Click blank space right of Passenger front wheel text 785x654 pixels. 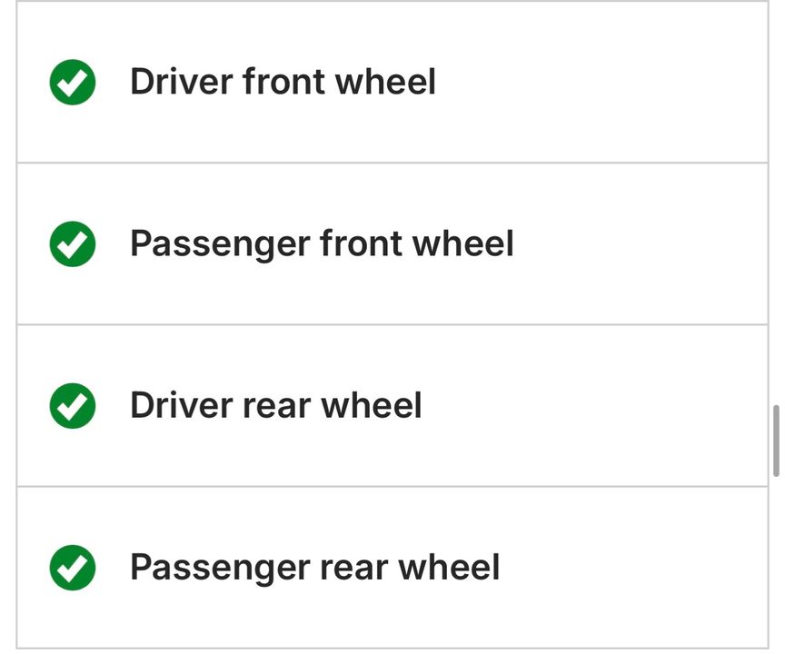(x=636, y=243)
